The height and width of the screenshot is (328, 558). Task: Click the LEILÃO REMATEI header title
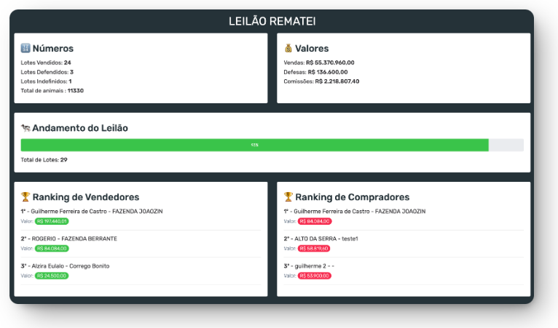(272, 21)
